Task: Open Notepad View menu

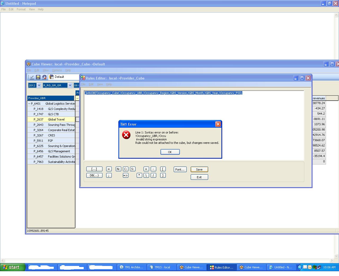Action: tap(32, 9)
